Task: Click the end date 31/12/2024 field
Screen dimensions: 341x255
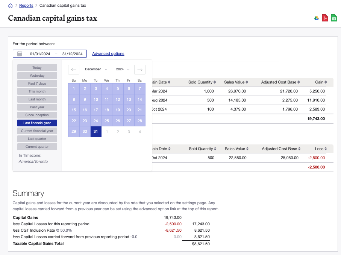Action: [x=72, y=54]
